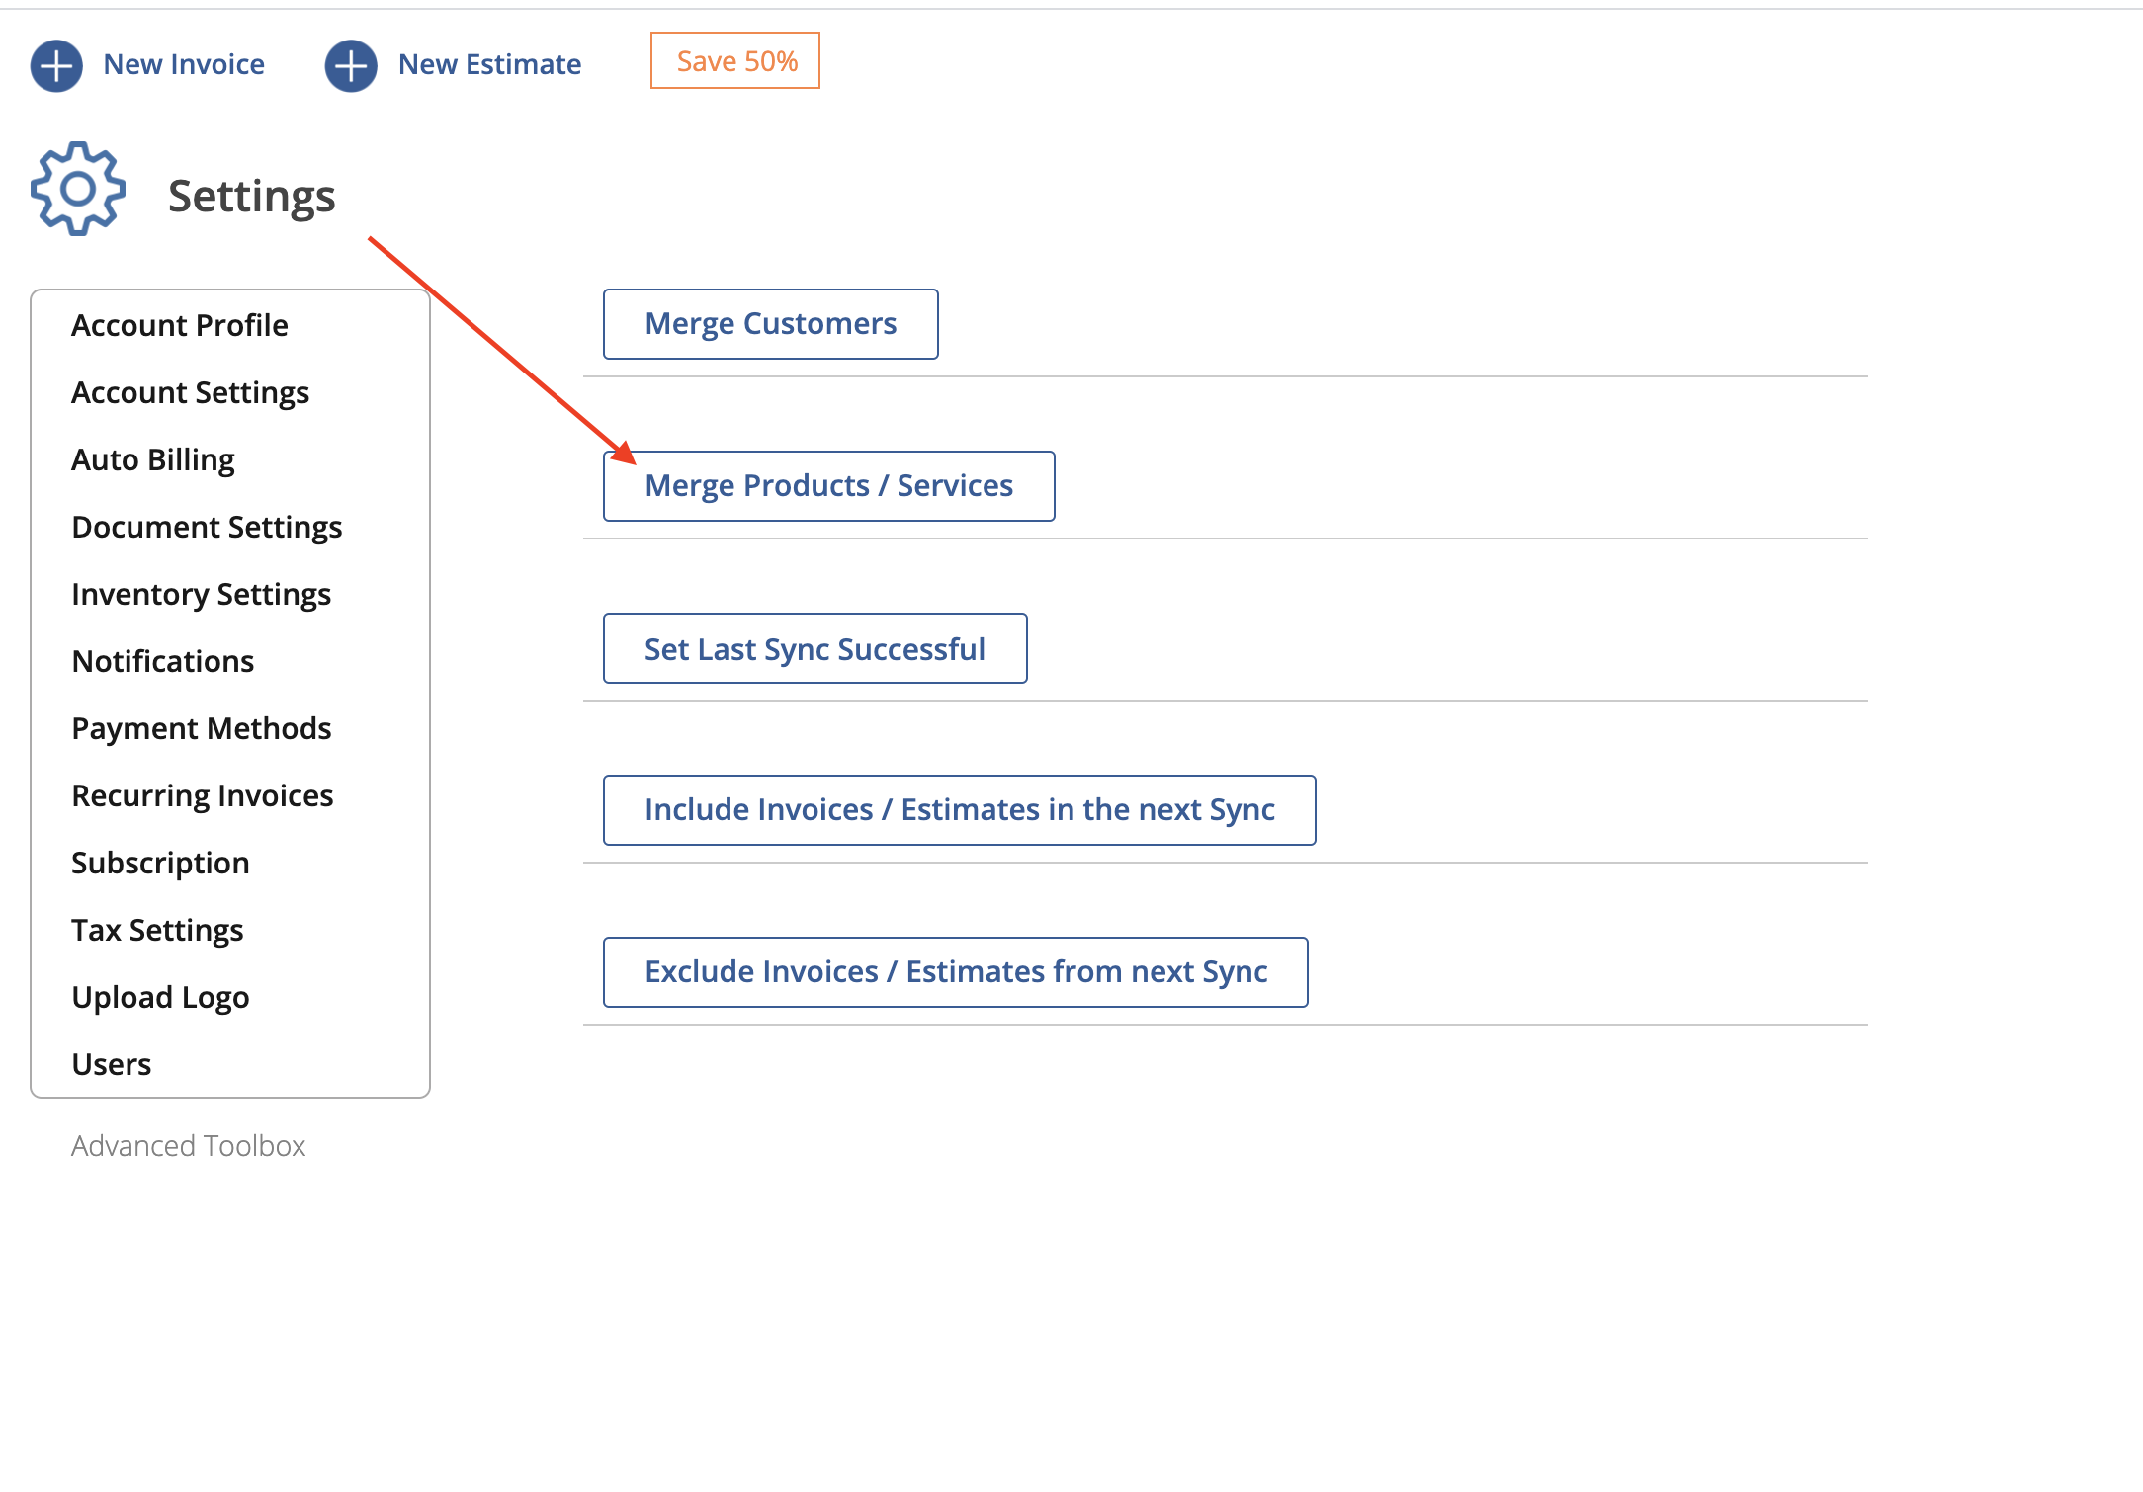Screen dimensions: 2143x1492
Task: Select Auto Billing from the sidebar
Action: [x=152, y=458]
